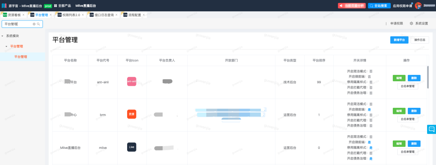Click the 新增平台 button
Screen dimensions: 436x165
click(x=399, y=40)
